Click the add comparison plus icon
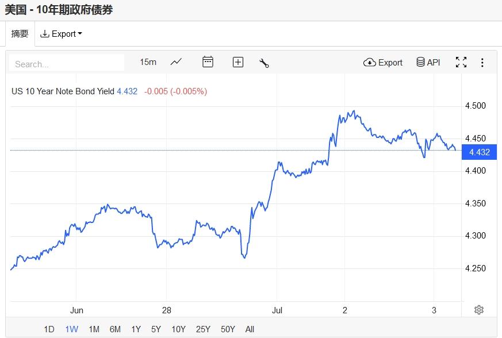The image size is (502, 338). pos(238,62)
